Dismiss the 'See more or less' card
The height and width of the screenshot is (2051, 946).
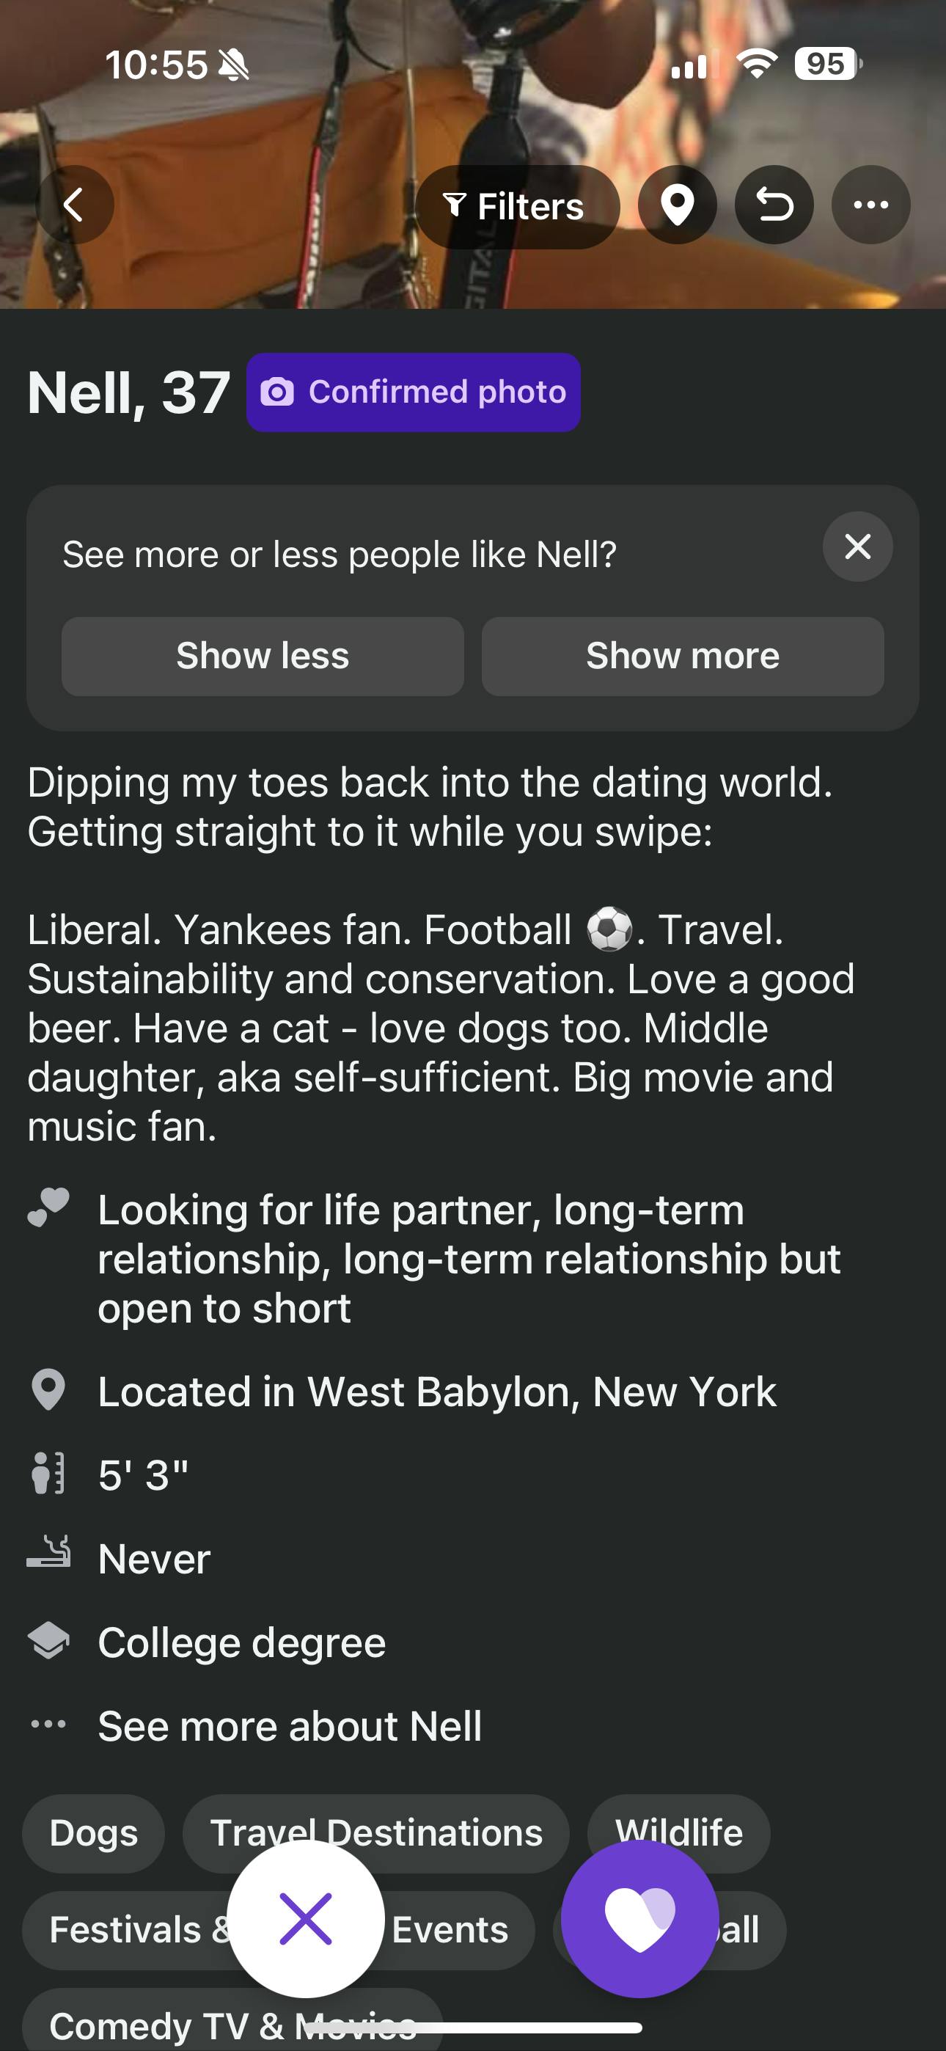[x=857, y=547]
